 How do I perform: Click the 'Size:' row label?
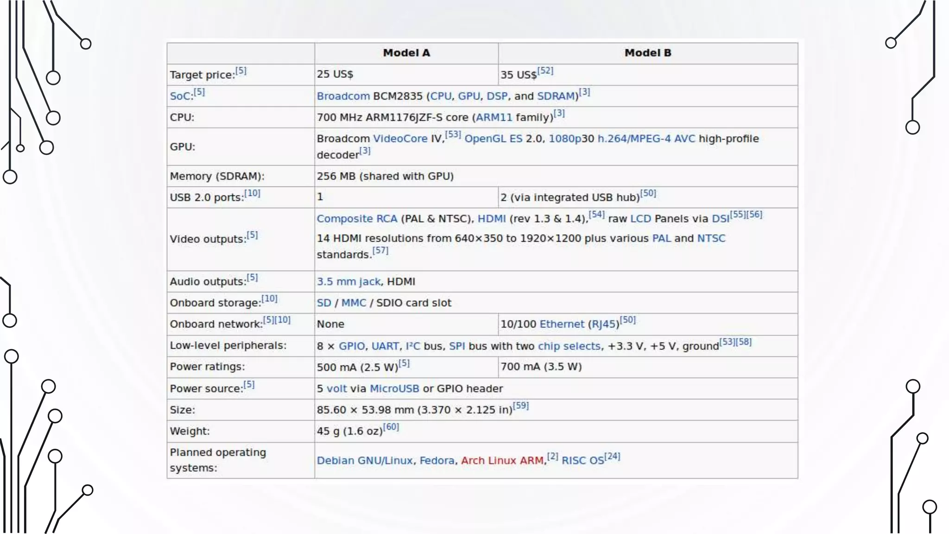click(x=182, y=410)
